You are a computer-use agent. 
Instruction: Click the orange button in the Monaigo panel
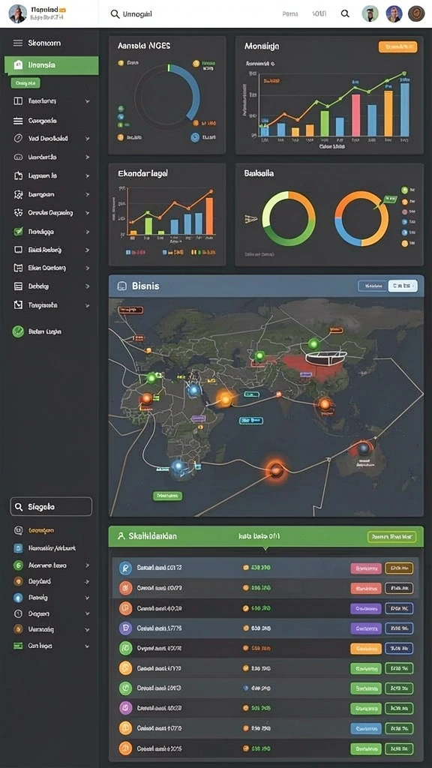point(397,47)
